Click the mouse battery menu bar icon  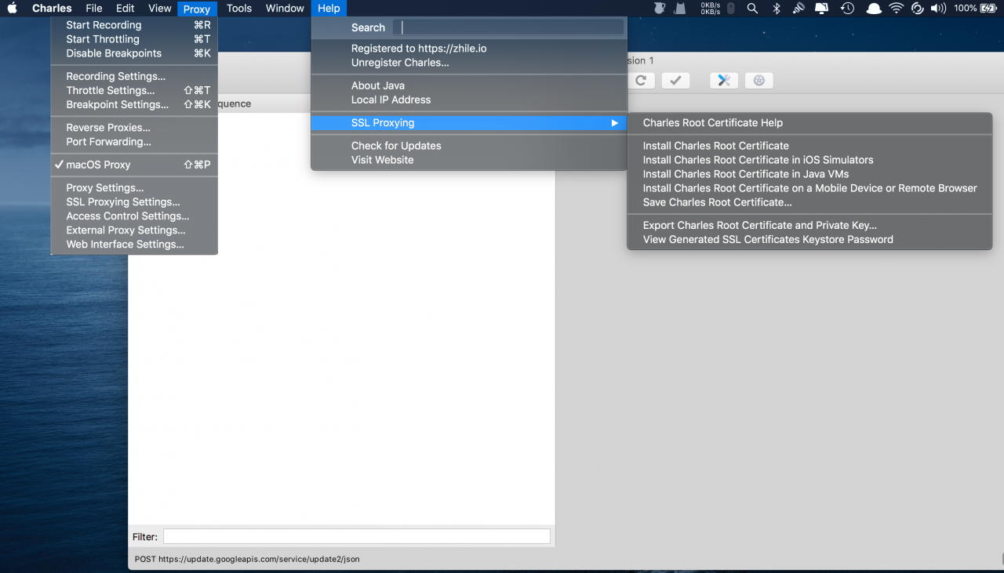pos(731,9)
